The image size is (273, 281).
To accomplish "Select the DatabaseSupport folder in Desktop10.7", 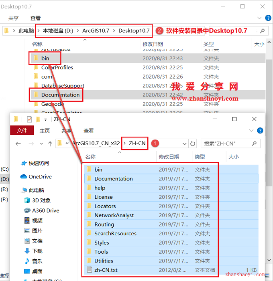I will [x=147, y=86].
